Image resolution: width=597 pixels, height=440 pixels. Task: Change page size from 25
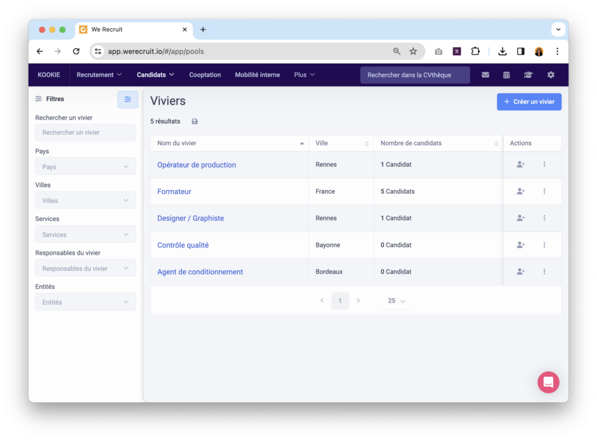coord(396,301)
